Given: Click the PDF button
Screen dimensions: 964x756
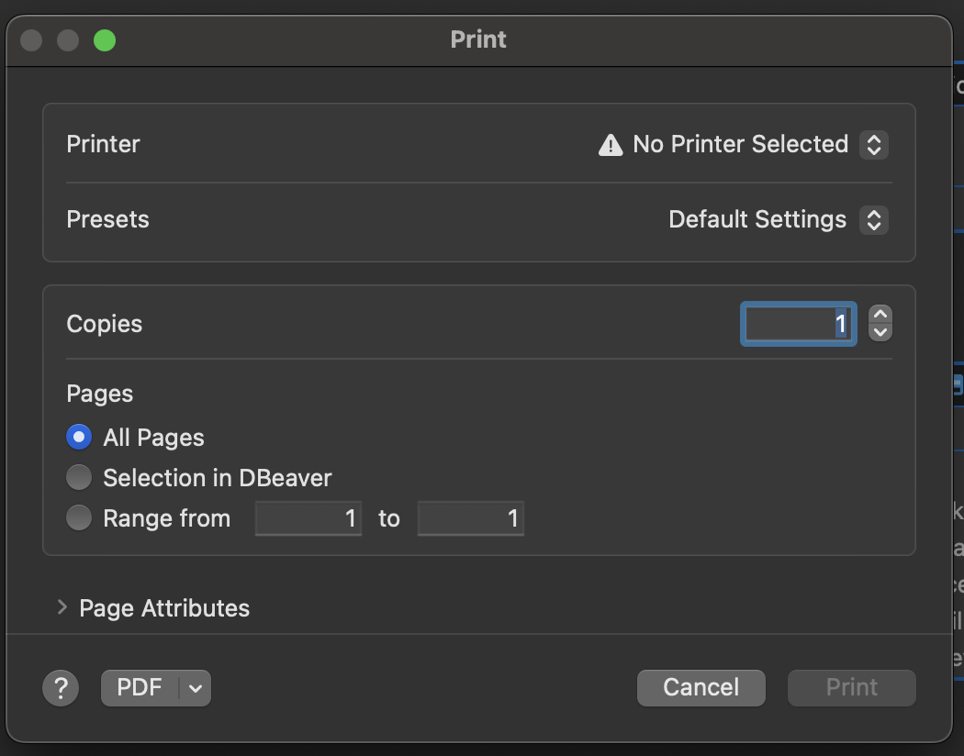Looking at the screenshot, I should [140, 687].
